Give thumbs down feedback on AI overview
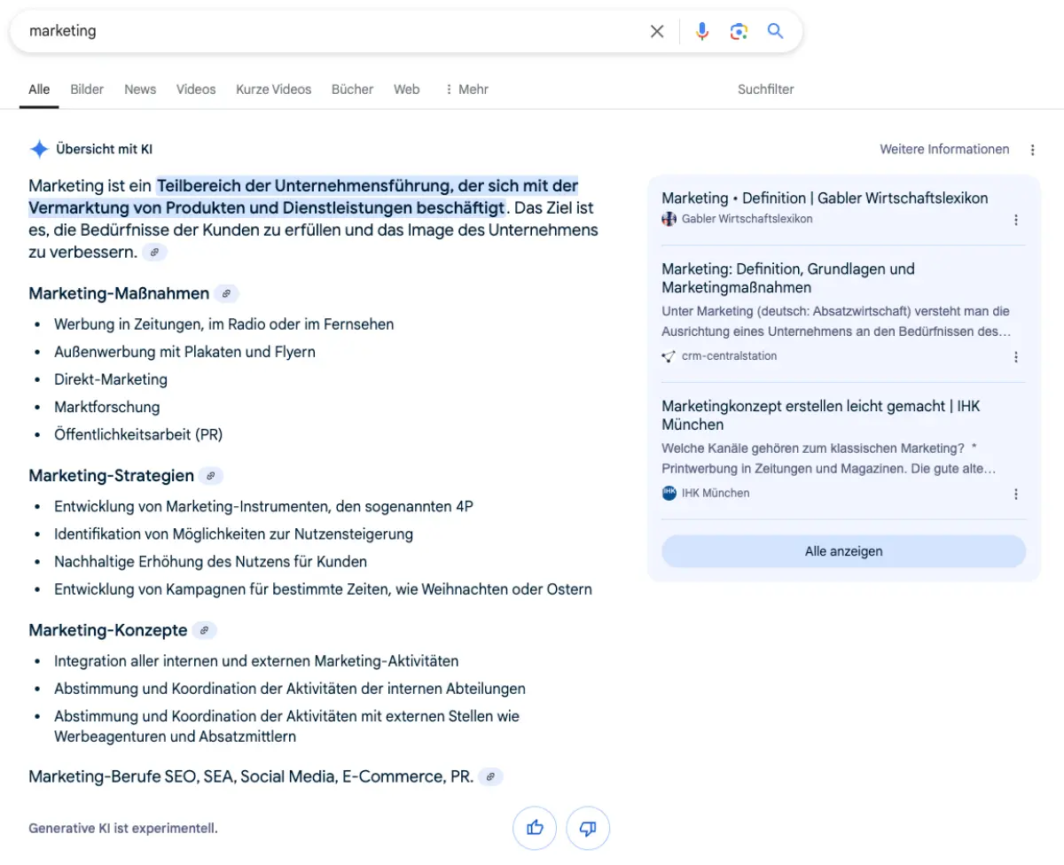The width and height of the screenshot is (1064, 865). point(588,829)
